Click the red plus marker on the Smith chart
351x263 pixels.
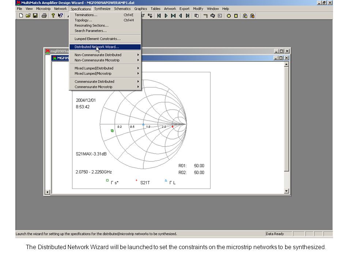pos(172,127)
